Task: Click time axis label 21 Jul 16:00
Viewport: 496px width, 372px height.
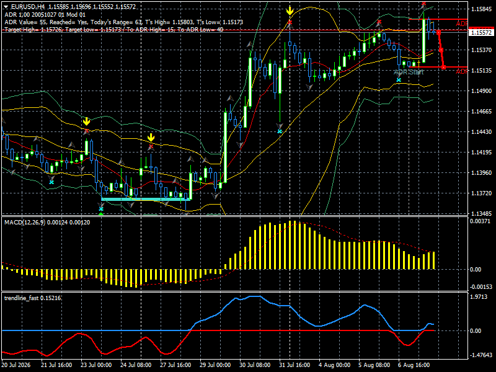Action: coord(56,365)
